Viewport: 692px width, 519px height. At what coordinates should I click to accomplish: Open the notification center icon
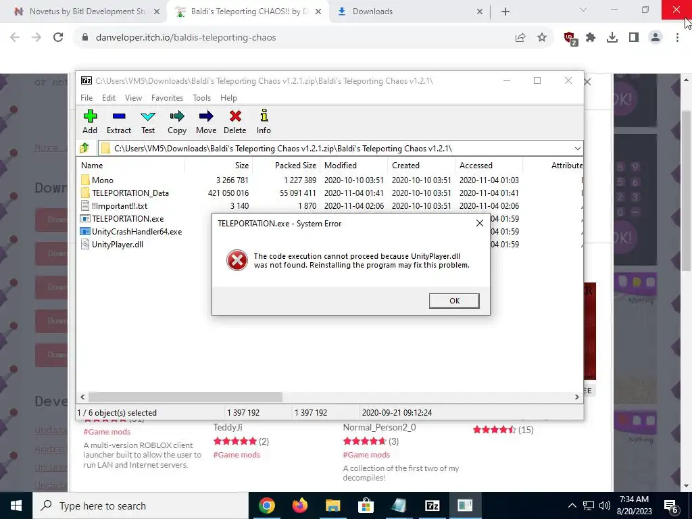click(x=671, y=505)
